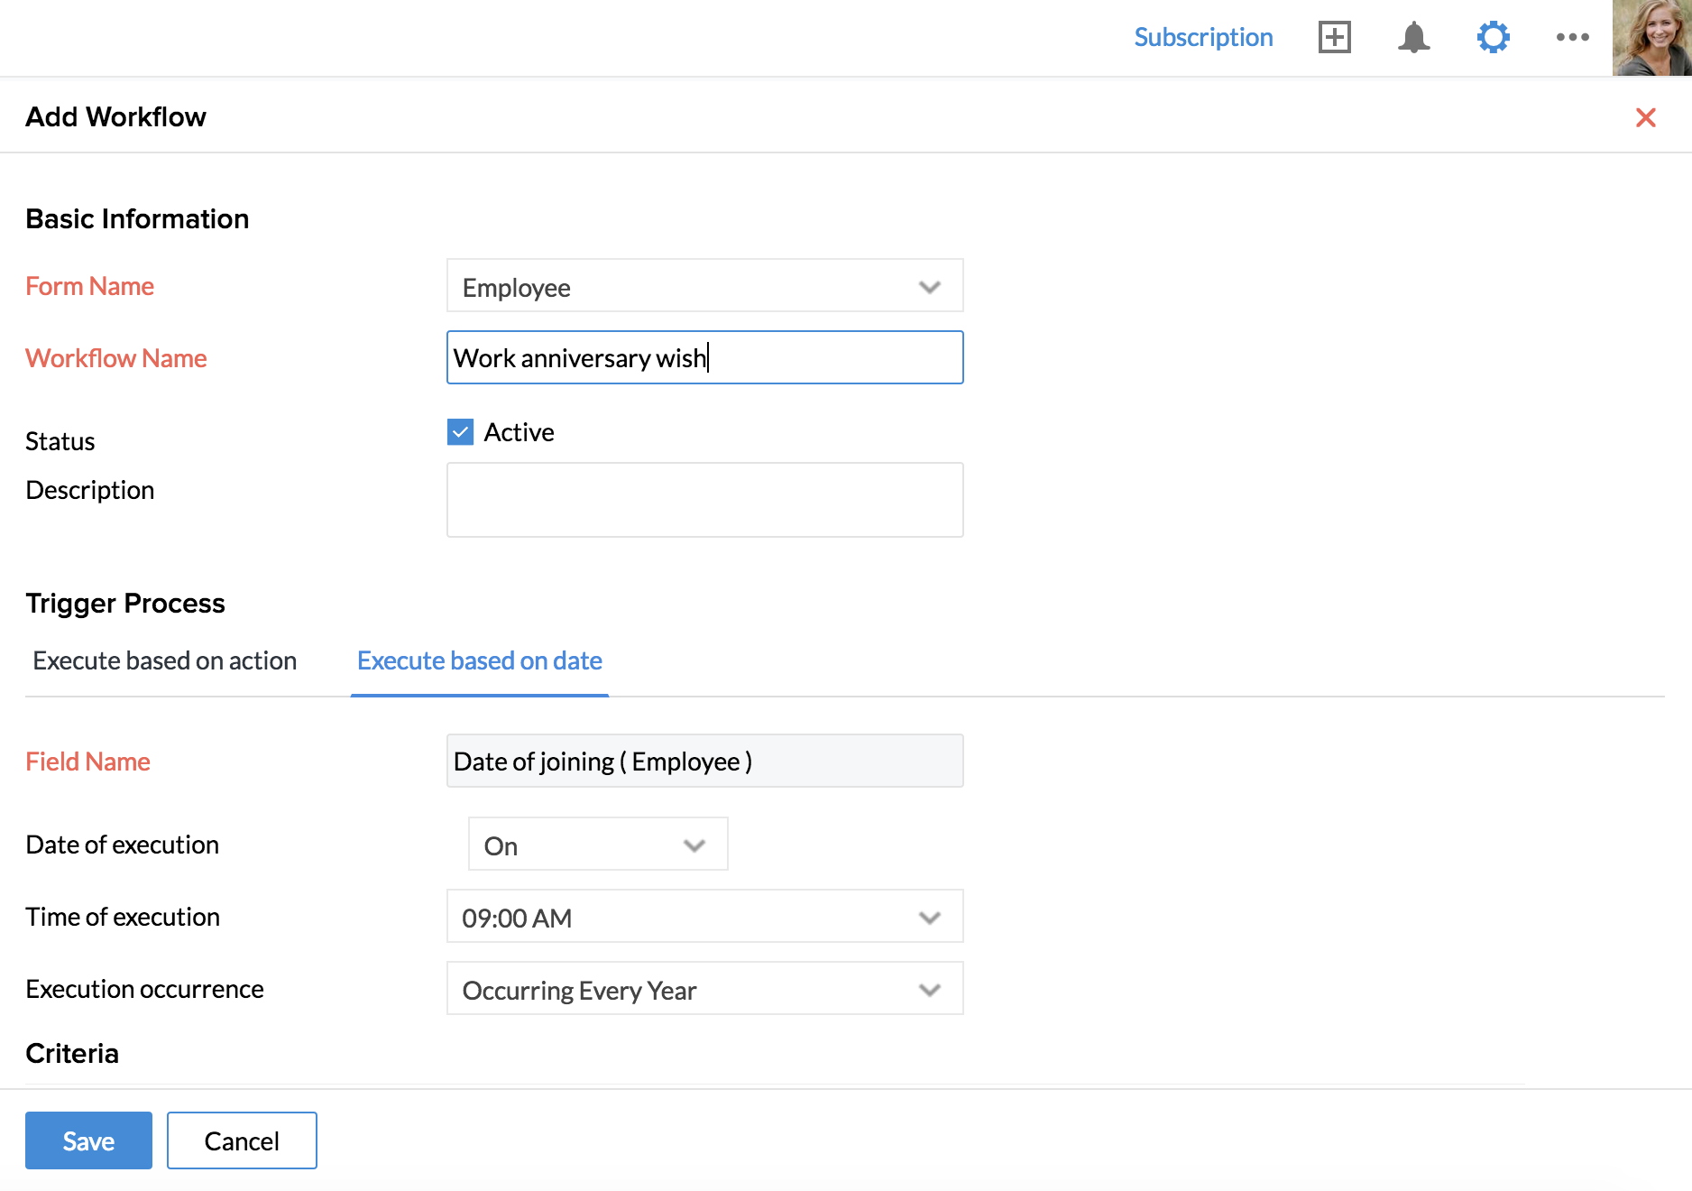The height and width of the screenshot is (1191, 1692).
Task: Click the Date of joining field
Action: click(703, 761)
